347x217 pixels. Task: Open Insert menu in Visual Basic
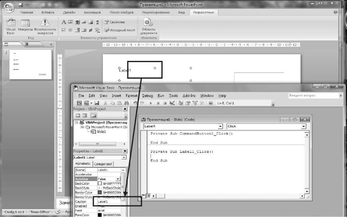(x=116, y=96)
